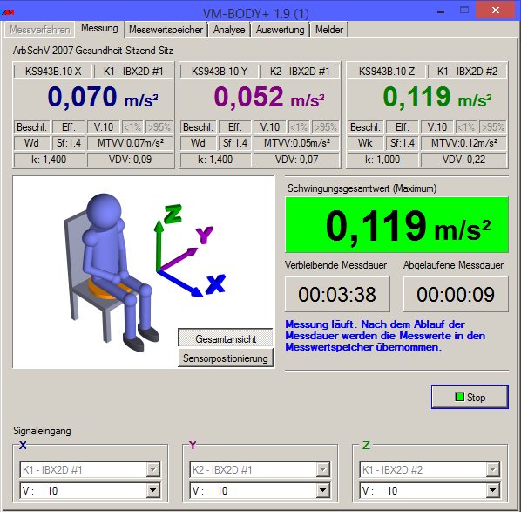Toggle the Gesamtansicht view button
The image size is (521, 512).
tap(226, 338)
